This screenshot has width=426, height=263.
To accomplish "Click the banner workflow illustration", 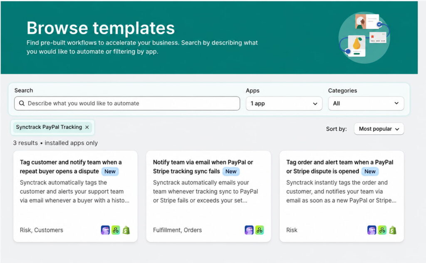I will [x=364, y=37].
